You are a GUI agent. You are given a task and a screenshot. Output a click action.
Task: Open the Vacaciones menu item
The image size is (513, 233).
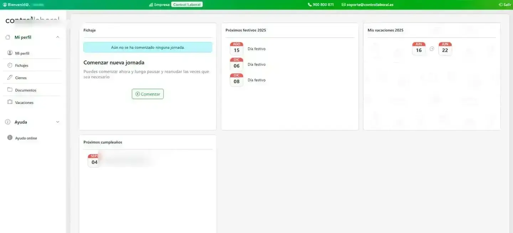(24, 103)
